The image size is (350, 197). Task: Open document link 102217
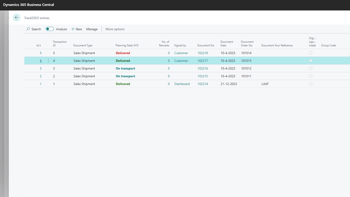pos(203,61)
